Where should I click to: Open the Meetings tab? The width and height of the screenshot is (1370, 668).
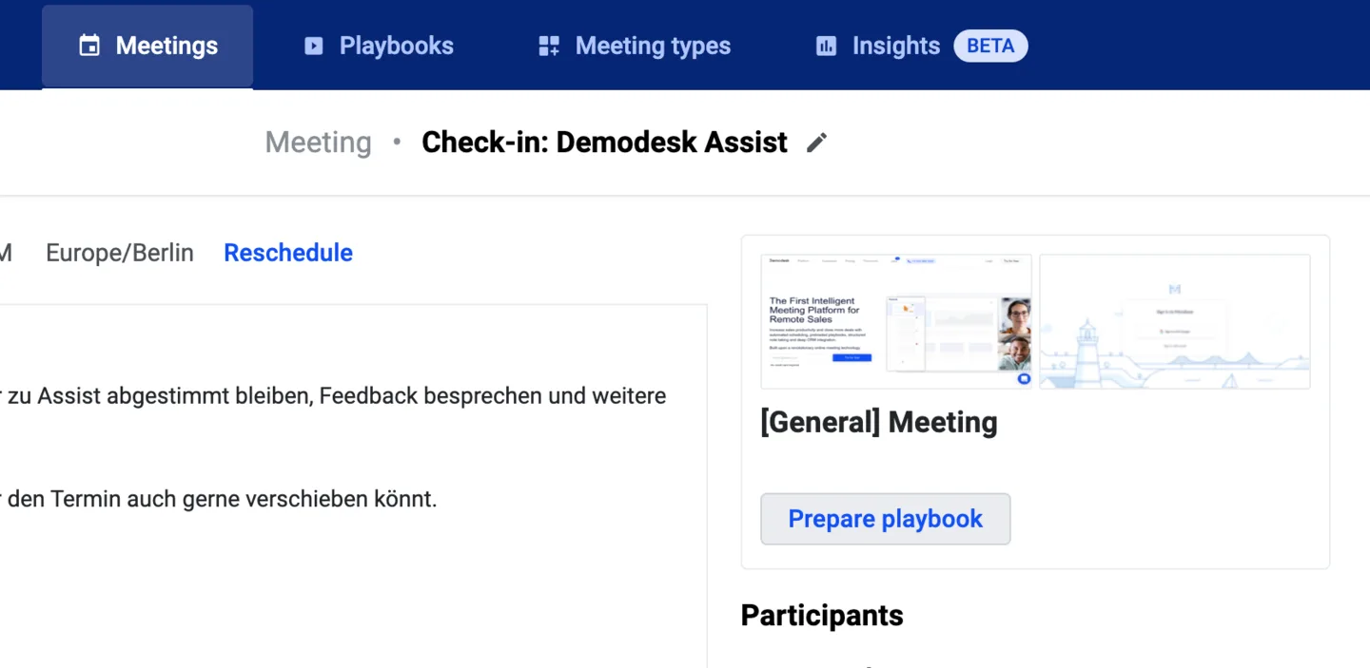147,46
